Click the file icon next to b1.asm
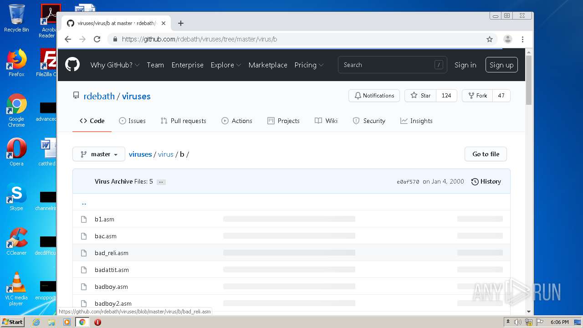 [x=84, y=219]
